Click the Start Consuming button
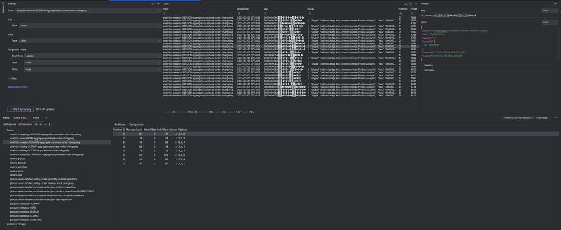This screenshot has width=561, height=230. click(21, 109)
